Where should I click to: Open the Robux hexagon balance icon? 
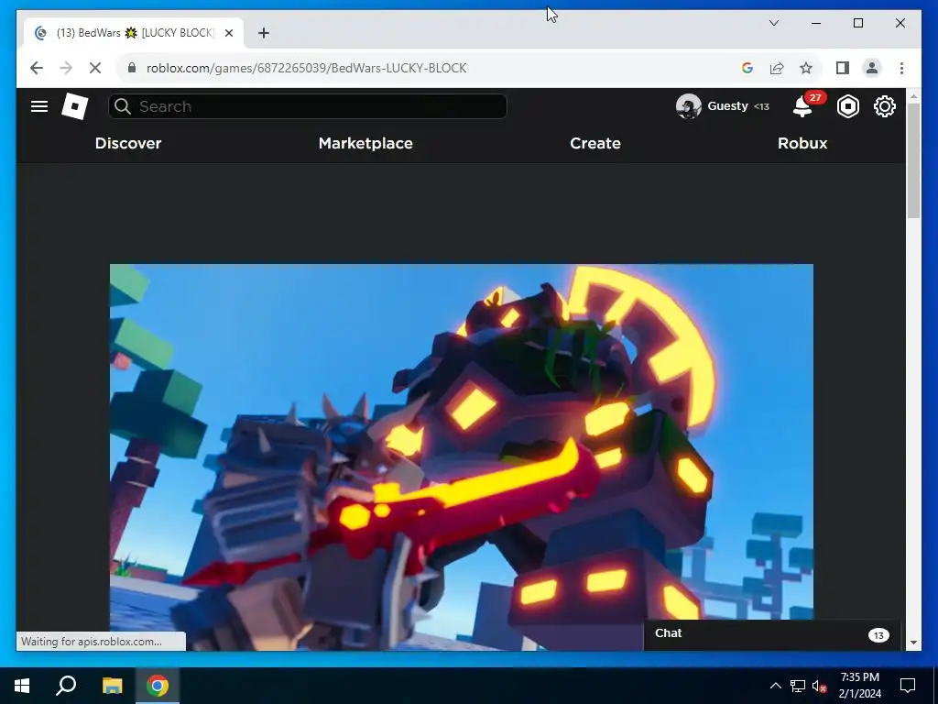[x=847, y=106]
